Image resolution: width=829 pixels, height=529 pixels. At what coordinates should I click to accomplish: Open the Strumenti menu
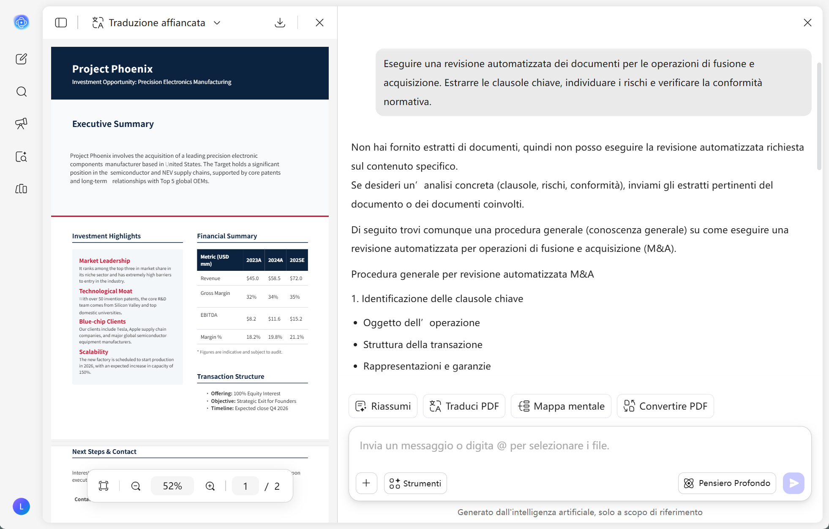pyautogui.click(x=415, y=483)
